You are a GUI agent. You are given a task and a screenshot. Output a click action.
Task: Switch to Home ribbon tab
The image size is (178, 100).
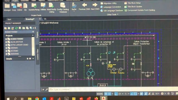[x=7, y=1]
